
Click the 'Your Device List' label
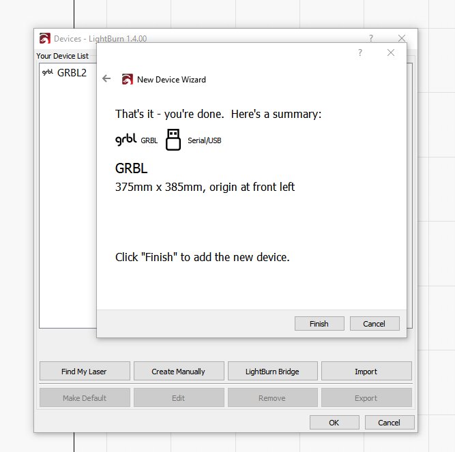62,56
